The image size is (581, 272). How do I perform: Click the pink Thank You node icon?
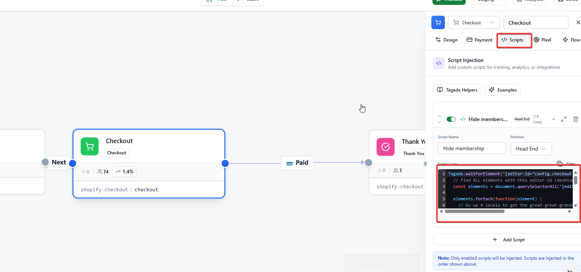[386, 147]
